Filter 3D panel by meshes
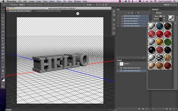The width and height of the screenshot is (178, 111). click(x=132, y=13)
